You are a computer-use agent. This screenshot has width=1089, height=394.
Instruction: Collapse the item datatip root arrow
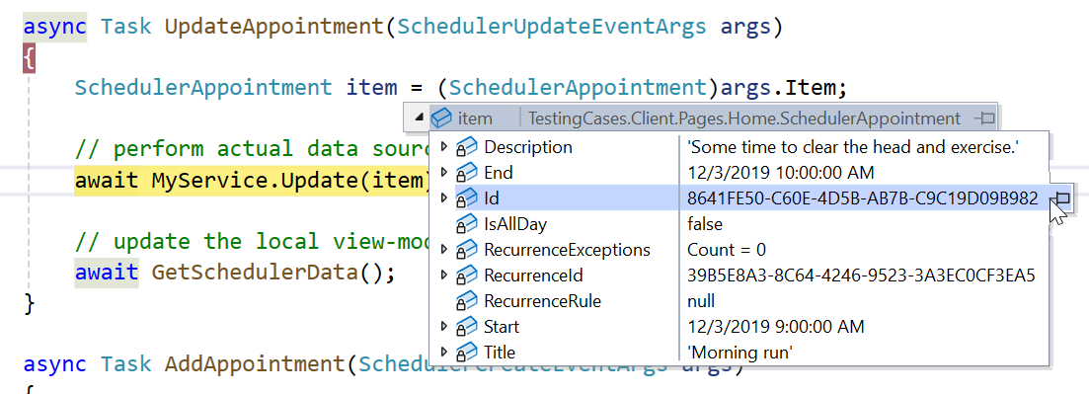pos(419,118)
